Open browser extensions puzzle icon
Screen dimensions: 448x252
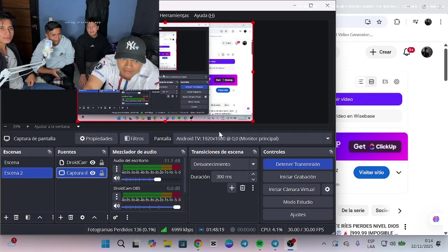click(x=397, y=22)
